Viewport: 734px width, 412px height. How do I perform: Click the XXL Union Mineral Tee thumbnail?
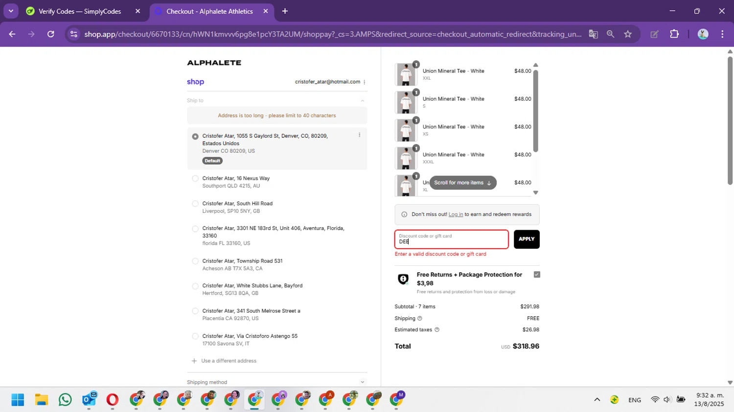[406, 74]
